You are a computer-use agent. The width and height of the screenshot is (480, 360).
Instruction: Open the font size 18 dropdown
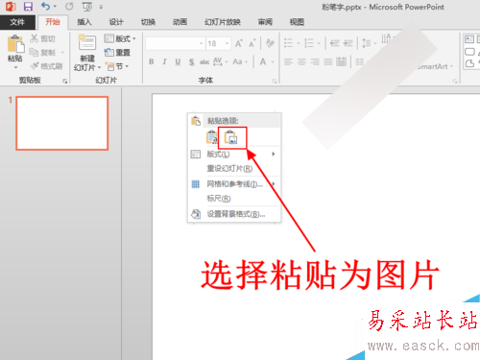(x=228, y=43)
